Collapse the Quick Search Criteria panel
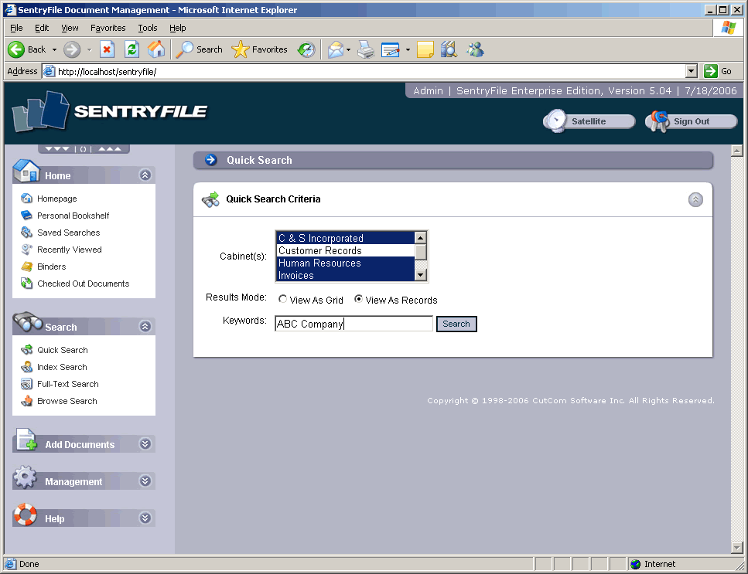The image size is (748, 574). (695, 199)
